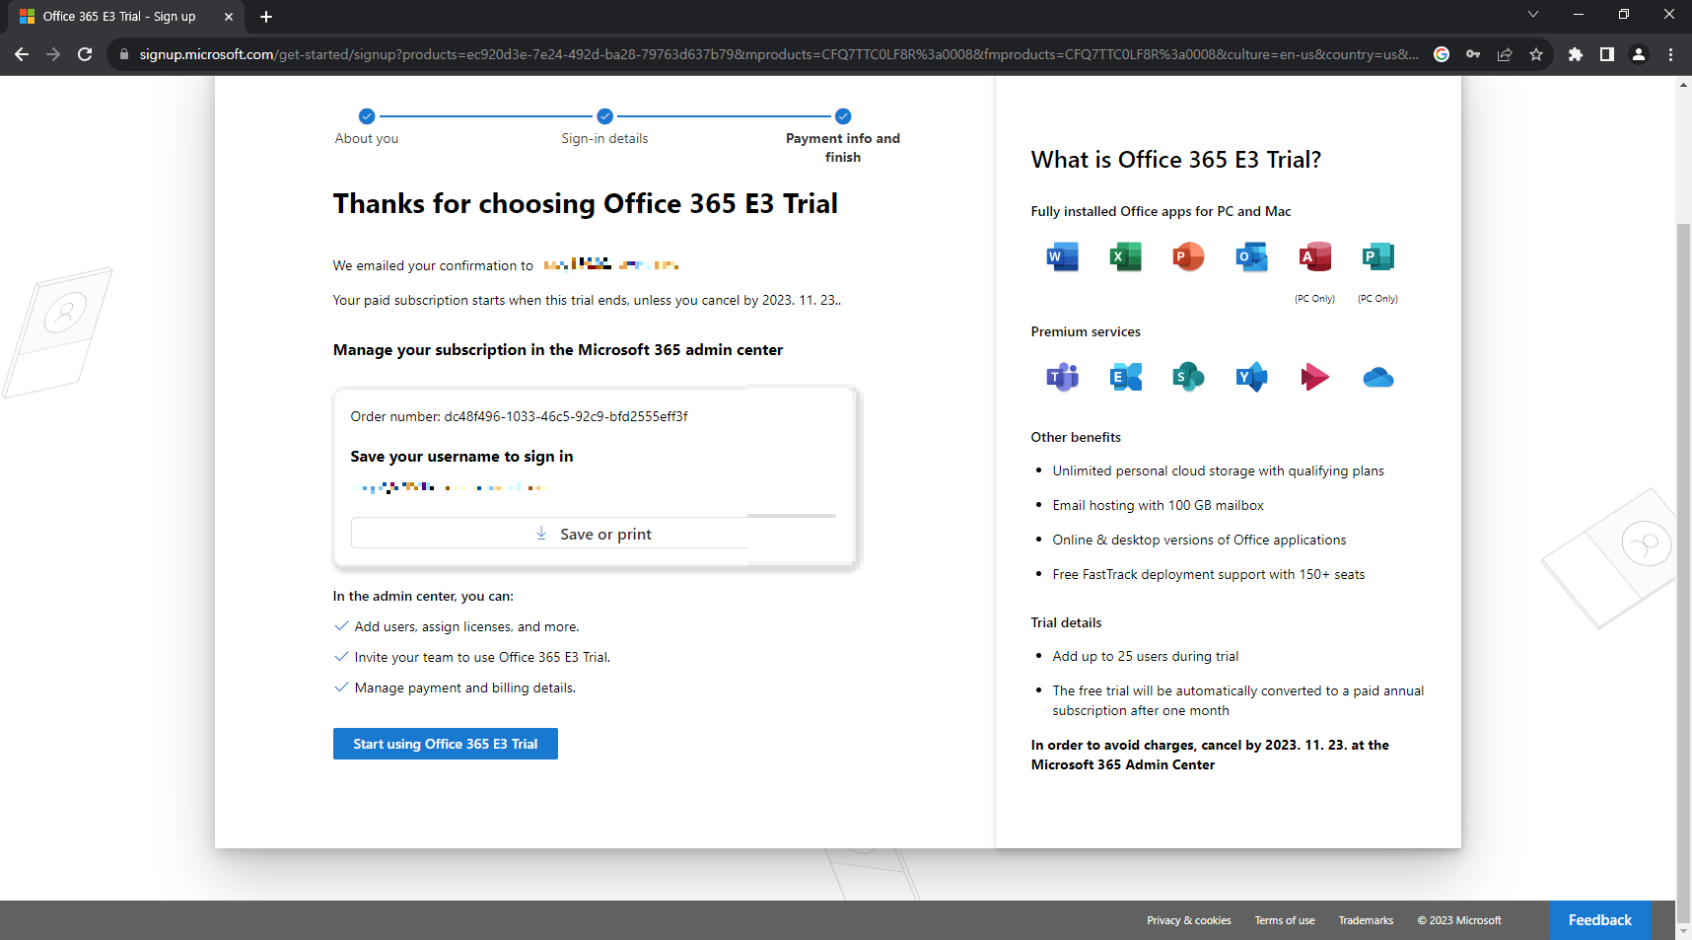
Task: Click the PowerPoint app icon
Action: click(x=1188, y=256)
